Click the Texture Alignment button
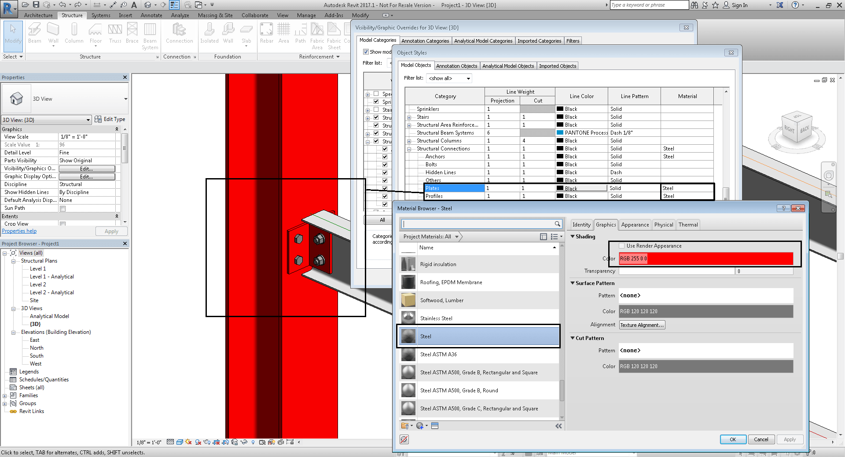845x457 pixels. [642, 325]
